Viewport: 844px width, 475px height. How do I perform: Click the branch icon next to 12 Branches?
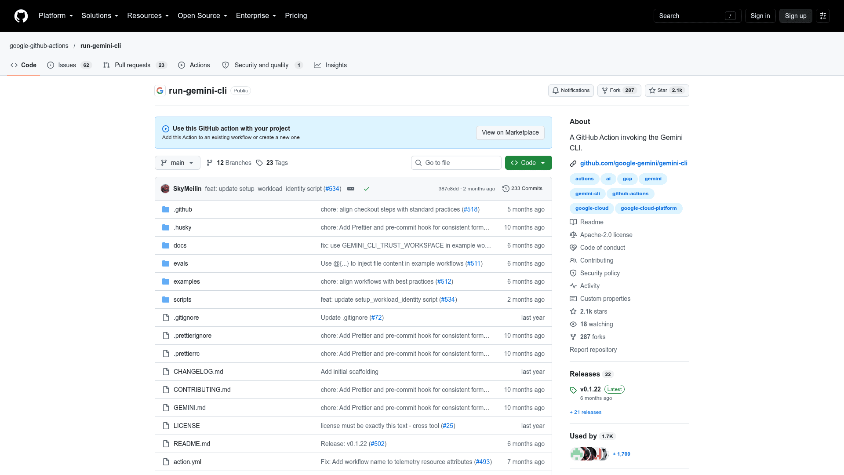click(x=210, y=163)
